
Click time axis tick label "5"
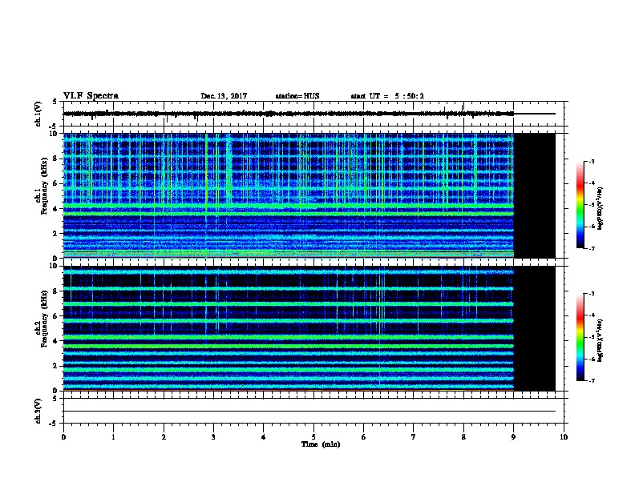tap(313, 437)
